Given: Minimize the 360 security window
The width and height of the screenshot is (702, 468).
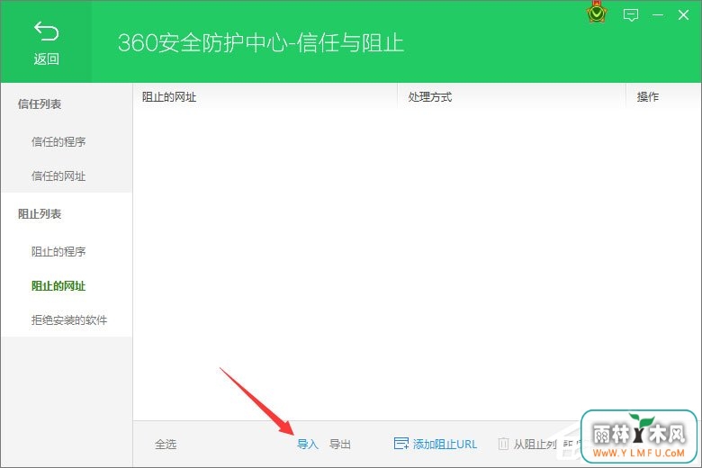Looking at the screenshot, I should coord(658,15).
